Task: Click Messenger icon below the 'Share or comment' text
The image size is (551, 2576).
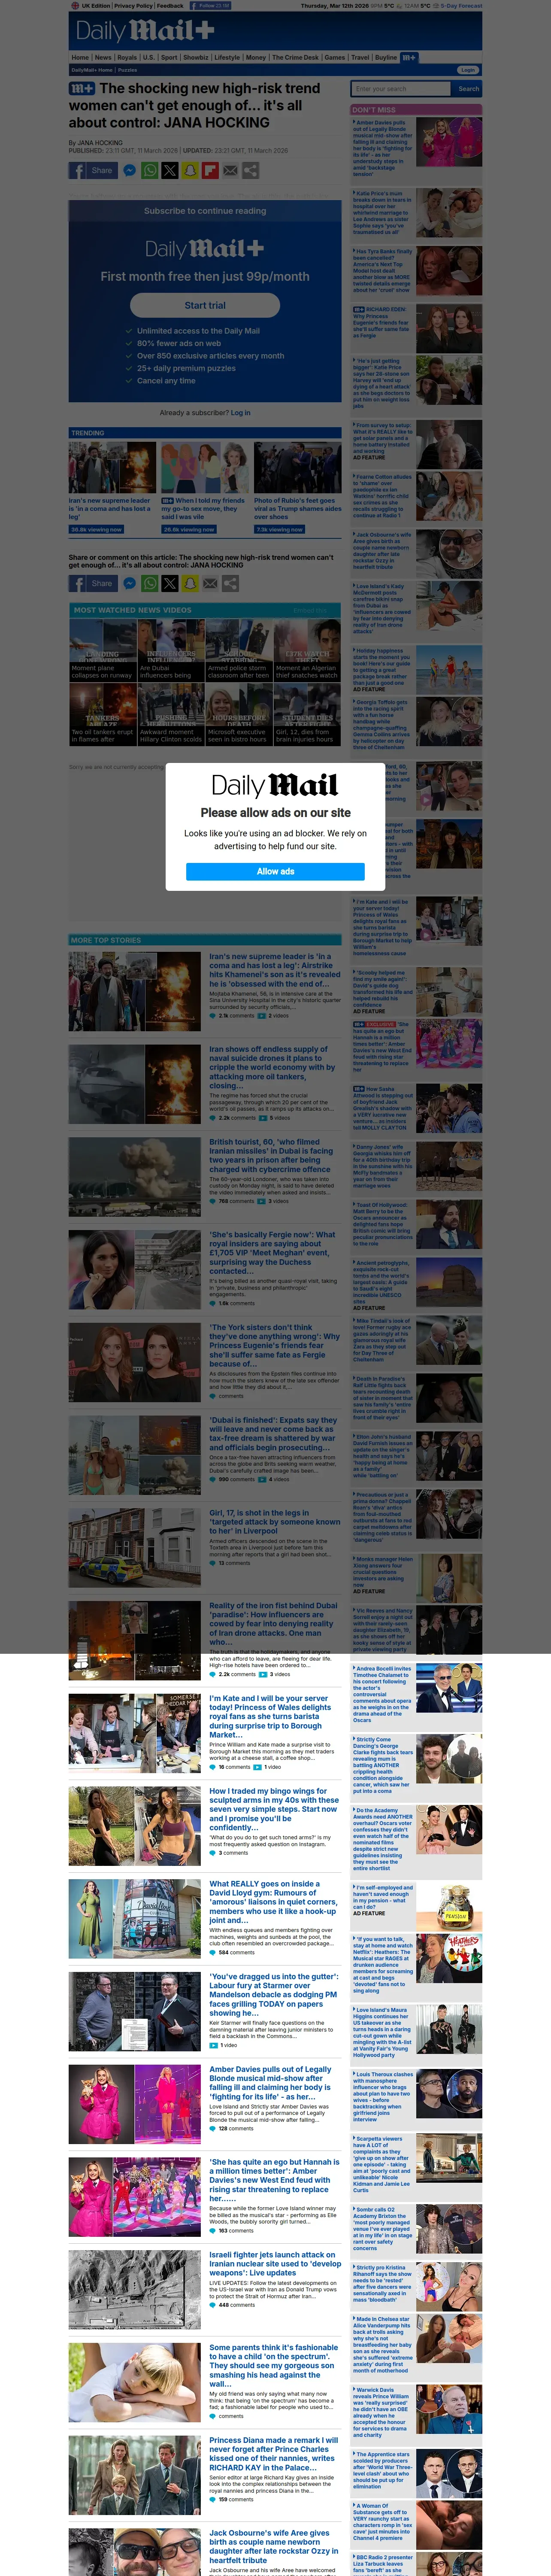Action: pyautogui.click(x=129, y=583)
